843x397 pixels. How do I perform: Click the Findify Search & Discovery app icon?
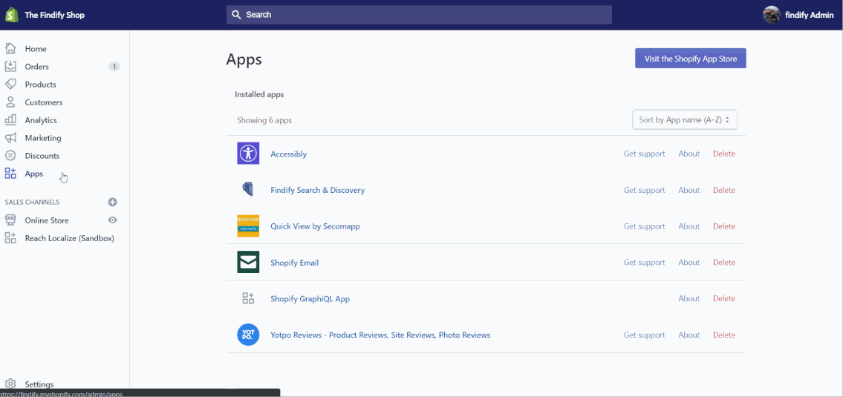[248, 190]
